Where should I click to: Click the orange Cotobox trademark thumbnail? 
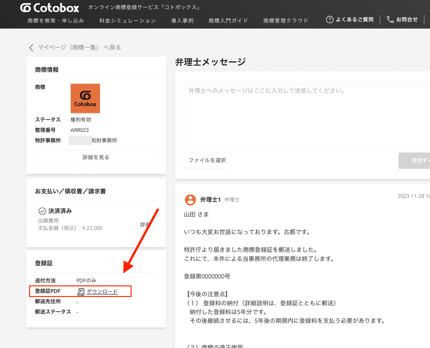pos(85,98)
